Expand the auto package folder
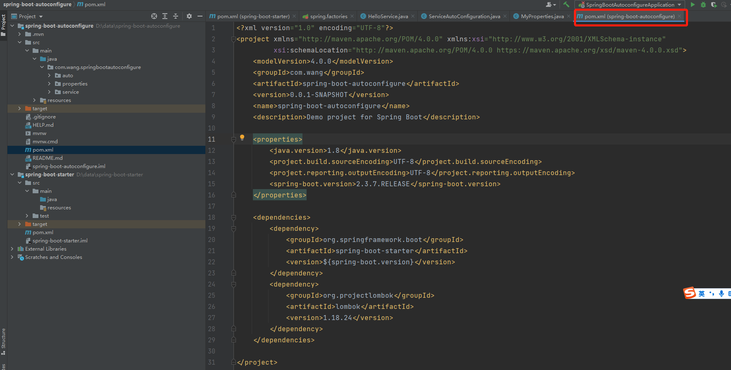The image size is (731, 370). click(49, 76)
